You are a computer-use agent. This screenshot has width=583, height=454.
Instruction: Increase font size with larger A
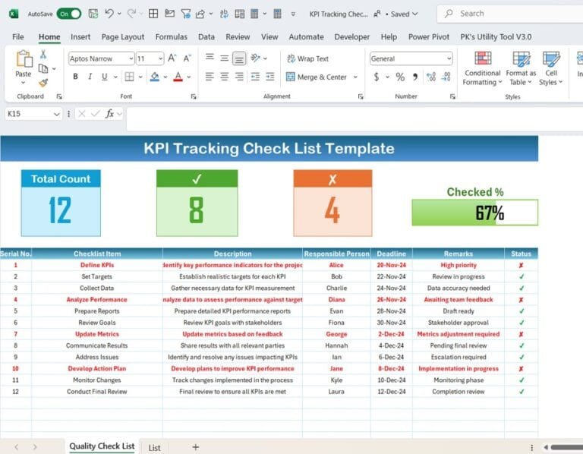172,58
